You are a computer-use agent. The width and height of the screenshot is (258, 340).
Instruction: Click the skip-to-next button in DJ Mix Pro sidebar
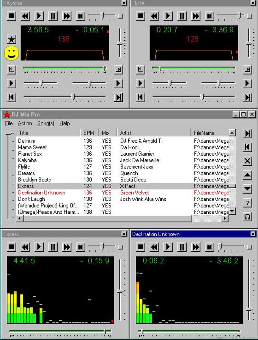(247, 133)
